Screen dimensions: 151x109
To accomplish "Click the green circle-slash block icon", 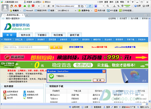I will [29, 6].
